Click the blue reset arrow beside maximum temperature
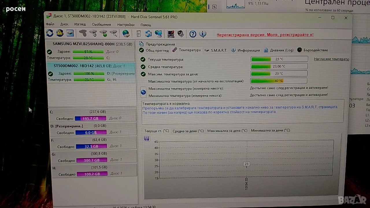 coord(143,92)
